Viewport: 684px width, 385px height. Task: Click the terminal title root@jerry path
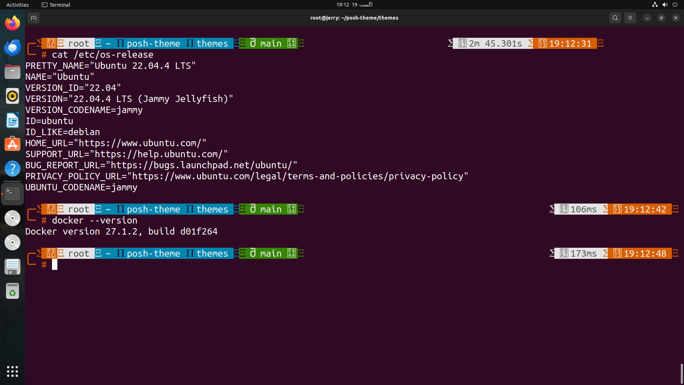click(354, 18)
